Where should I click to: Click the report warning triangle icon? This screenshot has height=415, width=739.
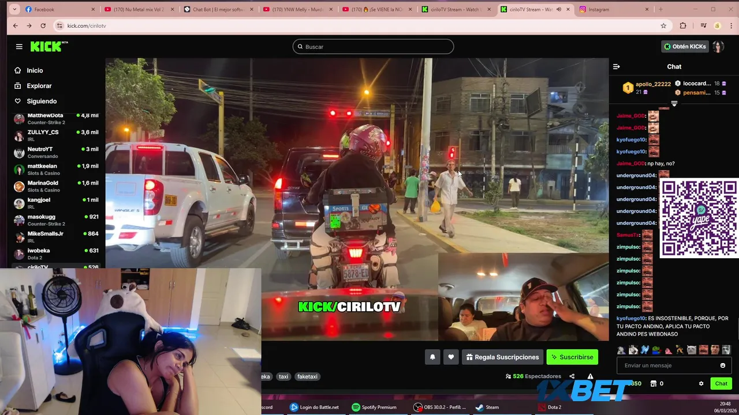point(590,376)
